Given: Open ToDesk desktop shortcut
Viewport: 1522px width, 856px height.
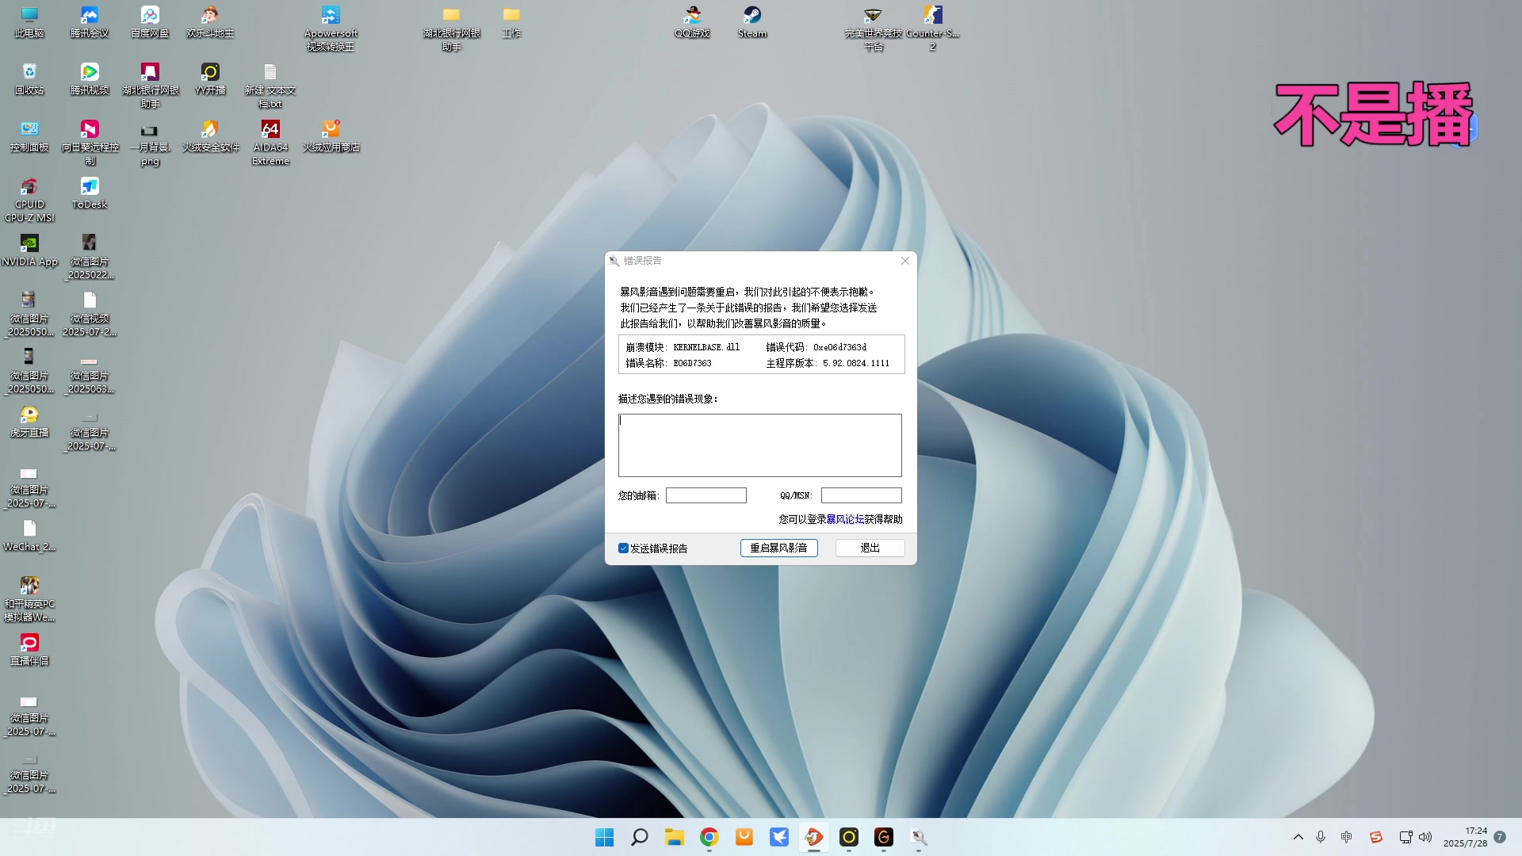Looking at the screenshot, I should [x=90, y=193].
